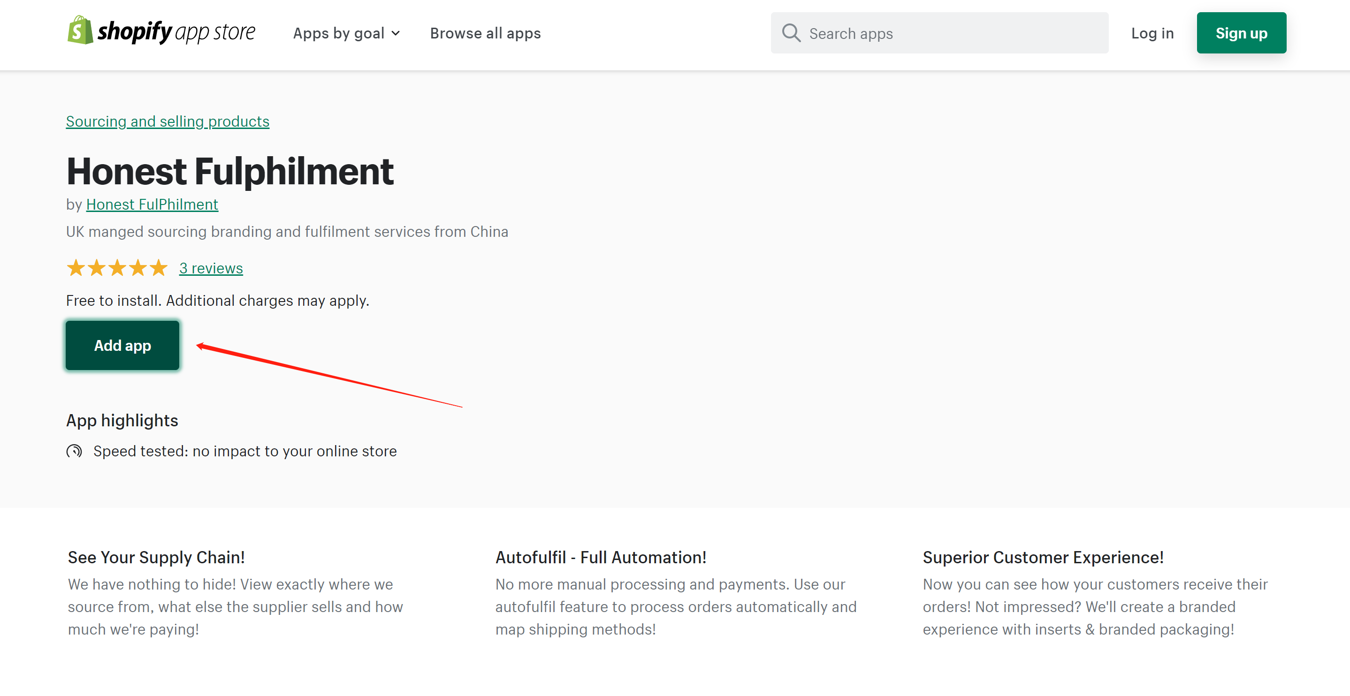Click the See Your Supply Chain heading

[156, 557]
